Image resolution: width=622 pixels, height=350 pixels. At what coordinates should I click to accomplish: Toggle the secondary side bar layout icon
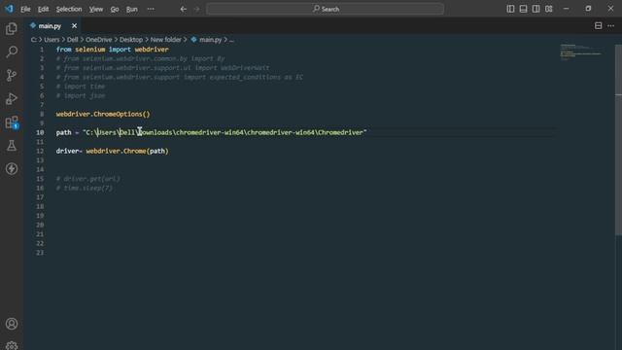pyautogui.click(x=536, y=9)
